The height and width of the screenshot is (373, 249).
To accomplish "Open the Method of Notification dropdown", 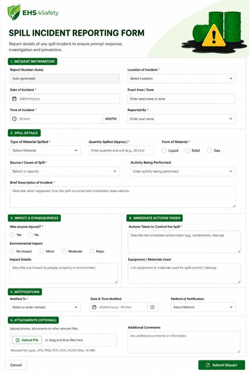I will [203, 307].
